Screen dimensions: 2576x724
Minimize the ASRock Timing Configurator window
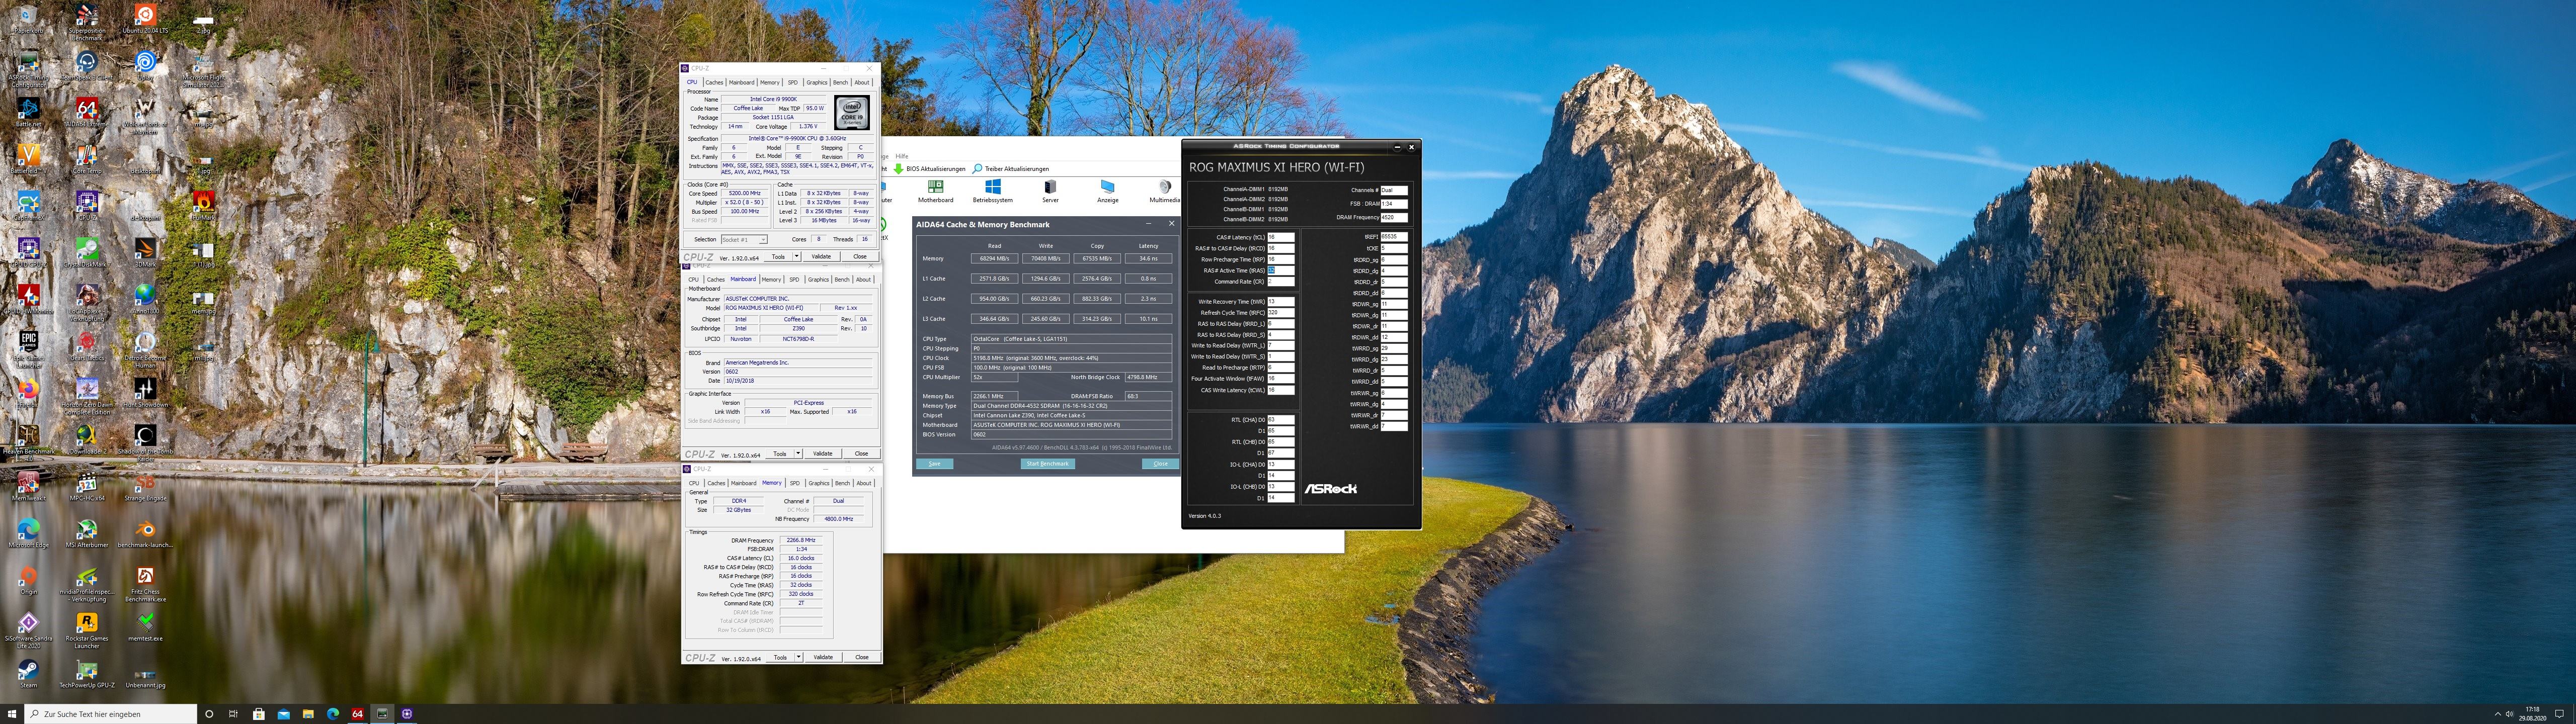[1398, 147]
